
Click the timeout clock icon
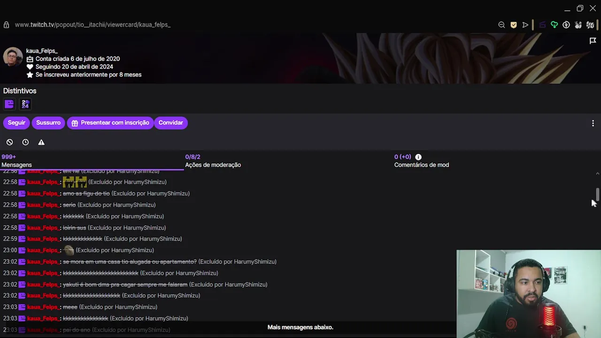tap(25, 142)
